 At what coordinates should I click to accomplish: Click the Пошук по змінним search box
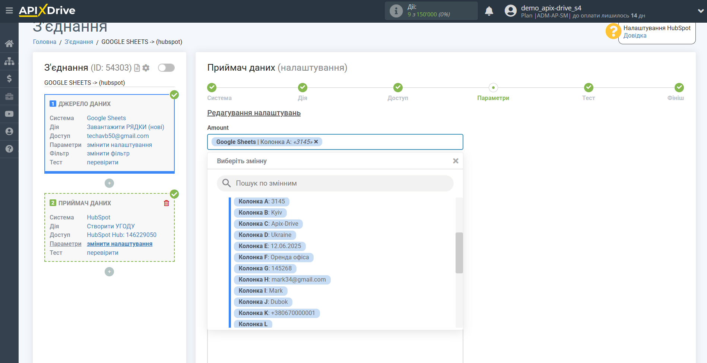click(335, 183)
